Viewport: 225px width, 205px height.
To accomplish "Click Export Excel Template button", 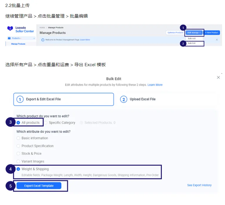I will tap(39, 186).
